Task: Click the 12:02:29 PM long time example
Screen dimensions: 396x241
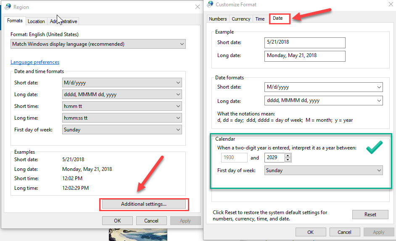Action: tap(76, 188)
